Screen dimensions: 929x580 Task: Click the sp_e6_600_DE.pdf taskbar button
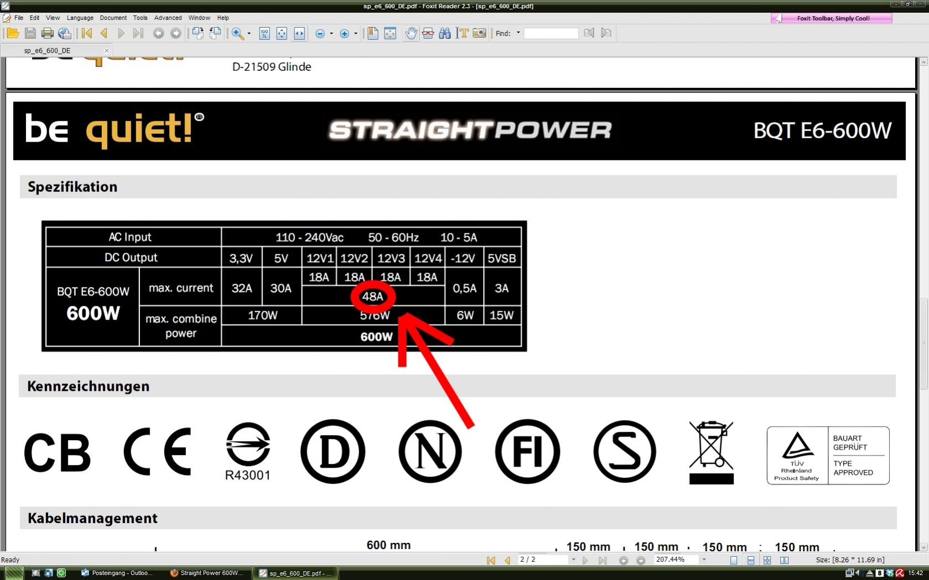click(295, 573)
